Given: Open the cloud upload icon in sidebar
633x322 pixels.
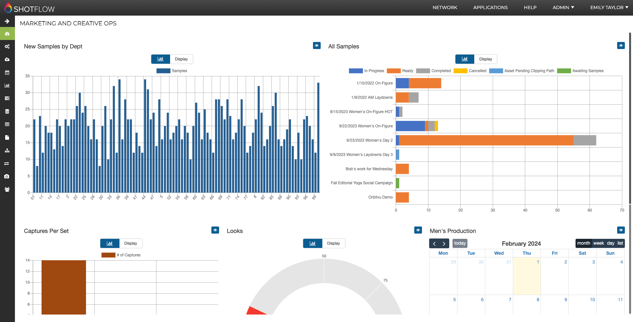Looking at the screenshot, I should [x=7, y=59].
